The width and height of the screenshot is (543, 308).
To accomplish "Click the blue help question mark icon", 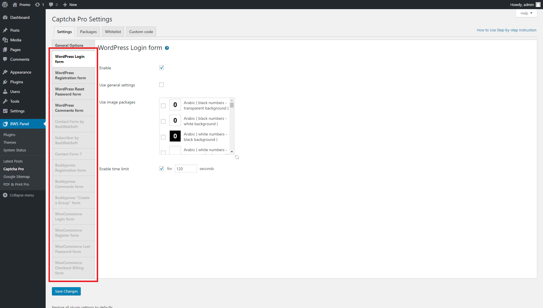I will 167,48.
